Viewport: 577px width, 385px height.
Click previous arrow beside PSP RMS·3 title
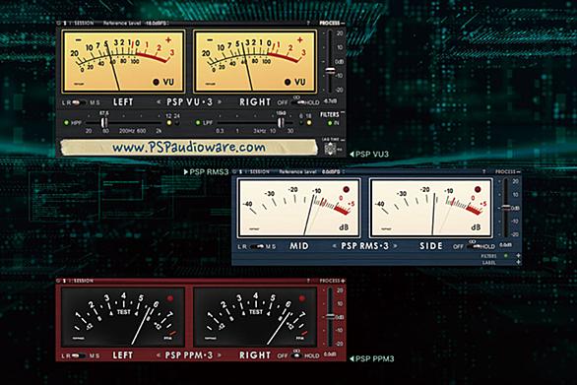[x=334, y=246]
